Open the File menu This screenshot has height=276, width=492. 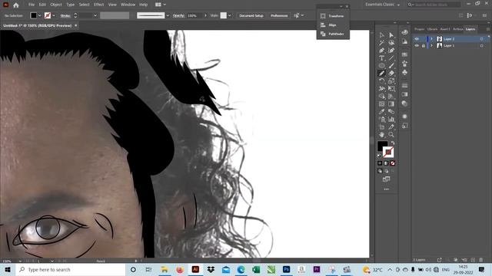coord(32,5)
